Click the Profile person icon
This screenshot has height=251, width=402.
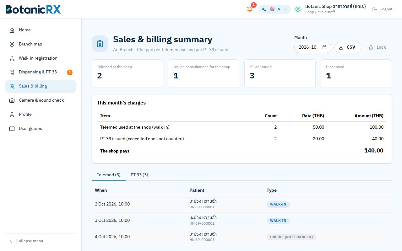coord(12,115)
